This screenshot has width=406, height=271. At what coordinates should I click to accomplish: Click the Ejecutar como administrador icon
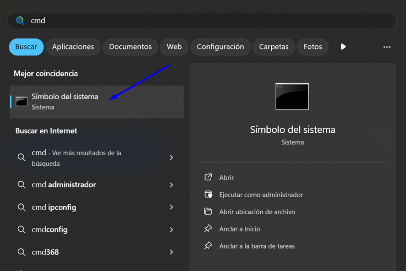click(208, 195)
